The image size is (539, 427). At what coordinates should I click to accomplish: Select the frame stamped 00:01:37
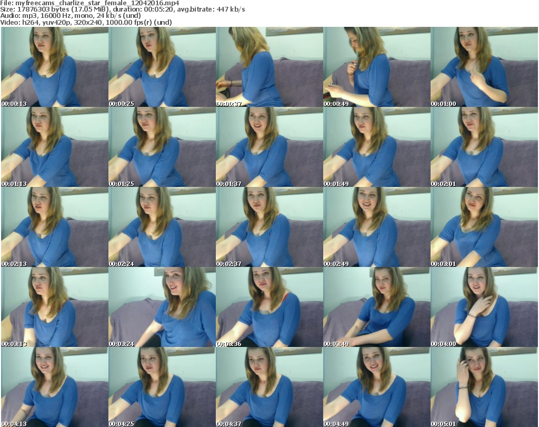coord(269,147)
